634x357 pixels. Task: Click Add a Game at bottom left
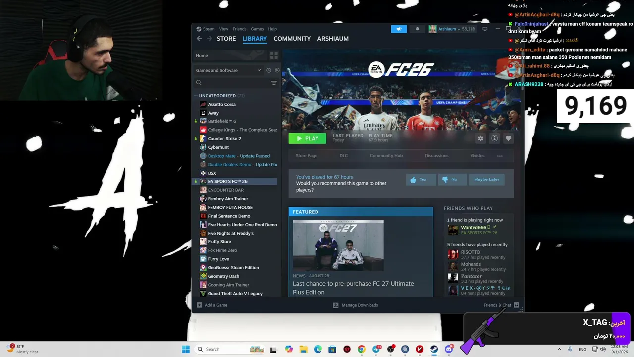pos(212,305)
